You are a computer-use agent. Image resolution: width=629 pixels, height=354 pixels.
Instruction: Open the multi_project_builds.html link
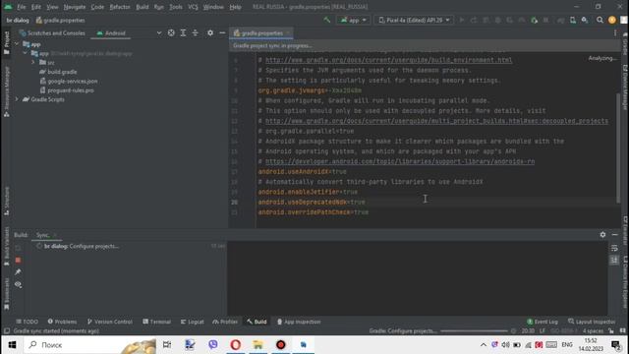point(436,121)
